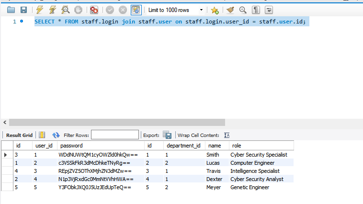Refresh the result grid data
Screen dimensions: 363x204
[x=56, y=135]
